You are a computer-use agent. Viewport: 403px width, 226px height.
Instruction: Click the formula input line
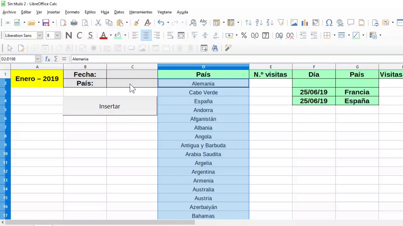pos(236,59)
